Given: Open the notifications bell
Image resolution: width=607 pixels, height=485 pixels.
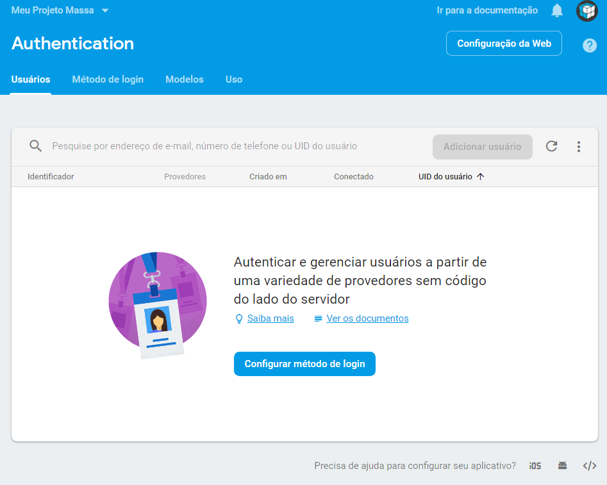Looking at the screenshot, I should tap(556, 10).
